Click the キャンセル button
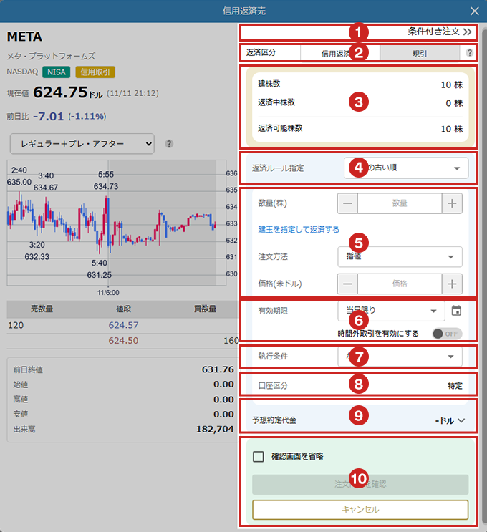This screenshot has height=532, width=487. 360,509
